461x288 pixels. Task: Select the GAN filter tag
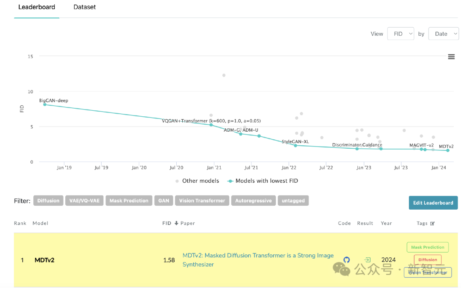[x=164, y=201]
